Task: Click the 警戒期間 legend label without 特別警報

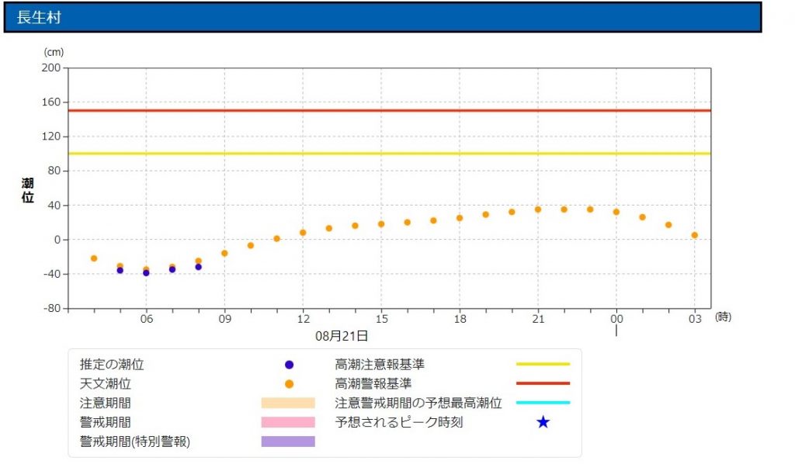Action: [105, 422]
